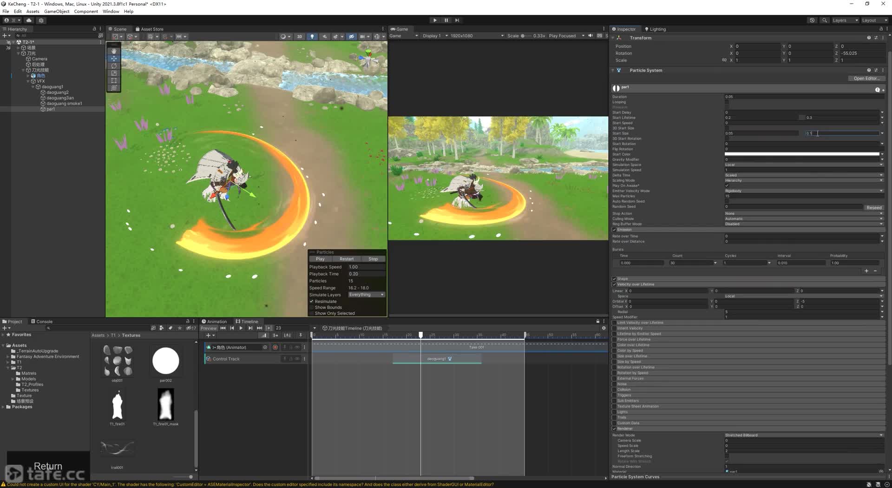The height and width of the screenshot is (488, 892).
Task: Toggle the Timeline Preview button
Action: 209,328
